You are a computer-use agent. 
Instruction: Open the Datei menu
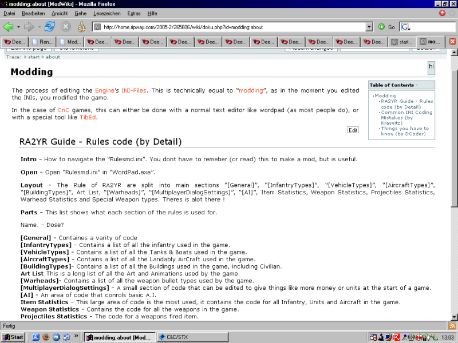tap(9, 13)
